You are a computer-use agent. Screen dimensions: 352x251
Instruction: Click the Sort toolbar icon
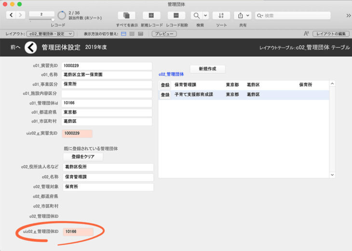click(x=221, y=16)
